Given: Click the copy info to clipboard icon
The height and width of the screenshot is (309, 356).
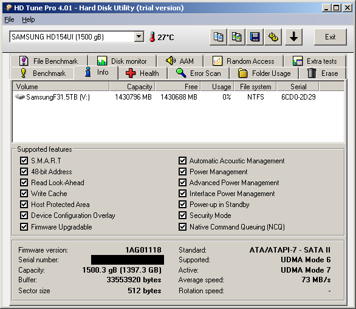Looking at the screenshot, I should click(218, 37).
